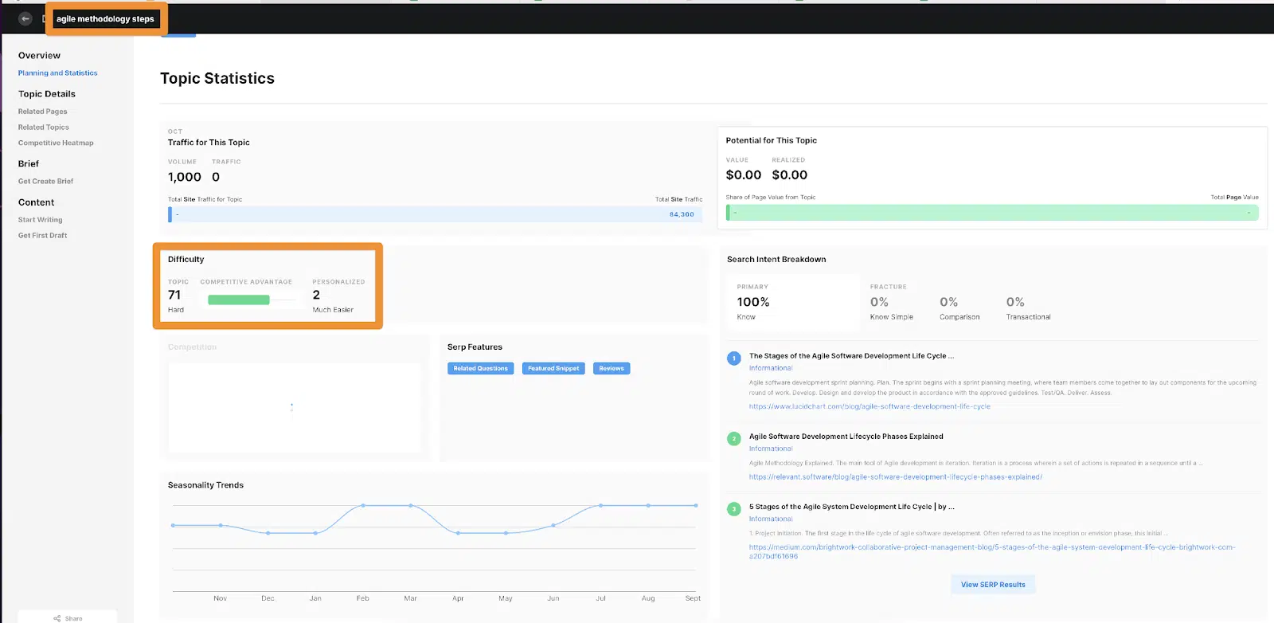This screenshot has width=1274, height=623.
Task: Open the lucidchart.com agile life cycle link
Action: coord(870,407)
